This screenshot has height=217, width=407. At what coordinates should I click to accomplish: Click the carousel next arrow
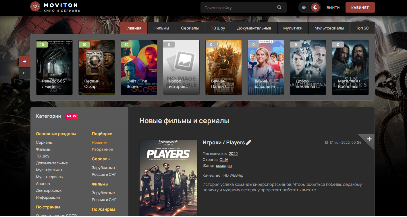[25, 62]
